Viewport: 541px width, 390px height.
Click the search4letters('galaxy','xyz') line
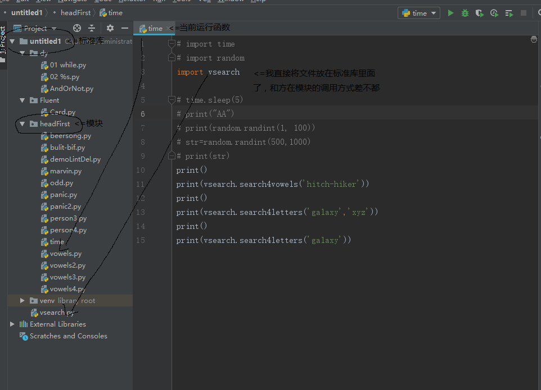pyautogui.click(x=277, y=212)
